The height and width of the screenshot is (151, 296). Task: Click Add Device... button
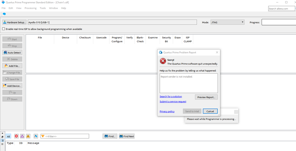coord(12,86)
